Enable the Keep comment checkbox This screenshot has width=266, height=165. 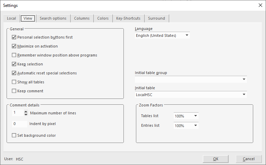coord(14,91)
